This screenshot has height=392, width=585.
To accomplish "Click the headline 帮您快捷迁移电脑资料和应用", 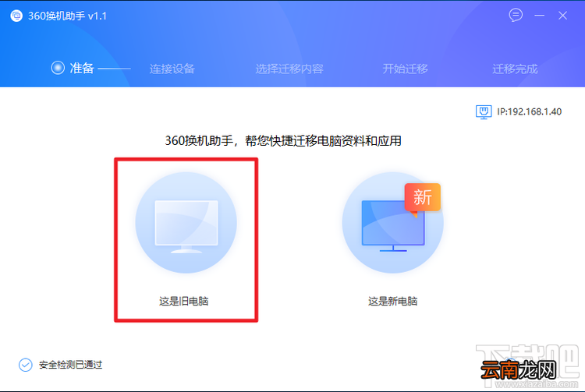I will click(x=323, y=141).
